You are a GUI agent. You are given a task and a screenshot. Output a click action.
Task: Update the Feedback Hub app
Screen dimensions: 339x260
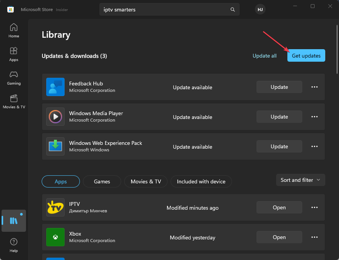tap(279, 87)
